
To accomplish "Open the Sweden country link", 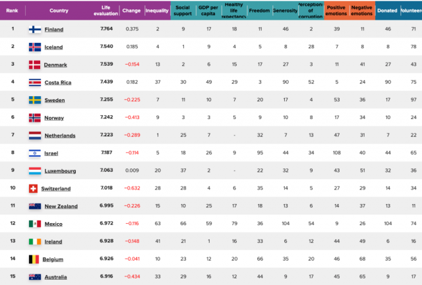I will pos(55,100).
